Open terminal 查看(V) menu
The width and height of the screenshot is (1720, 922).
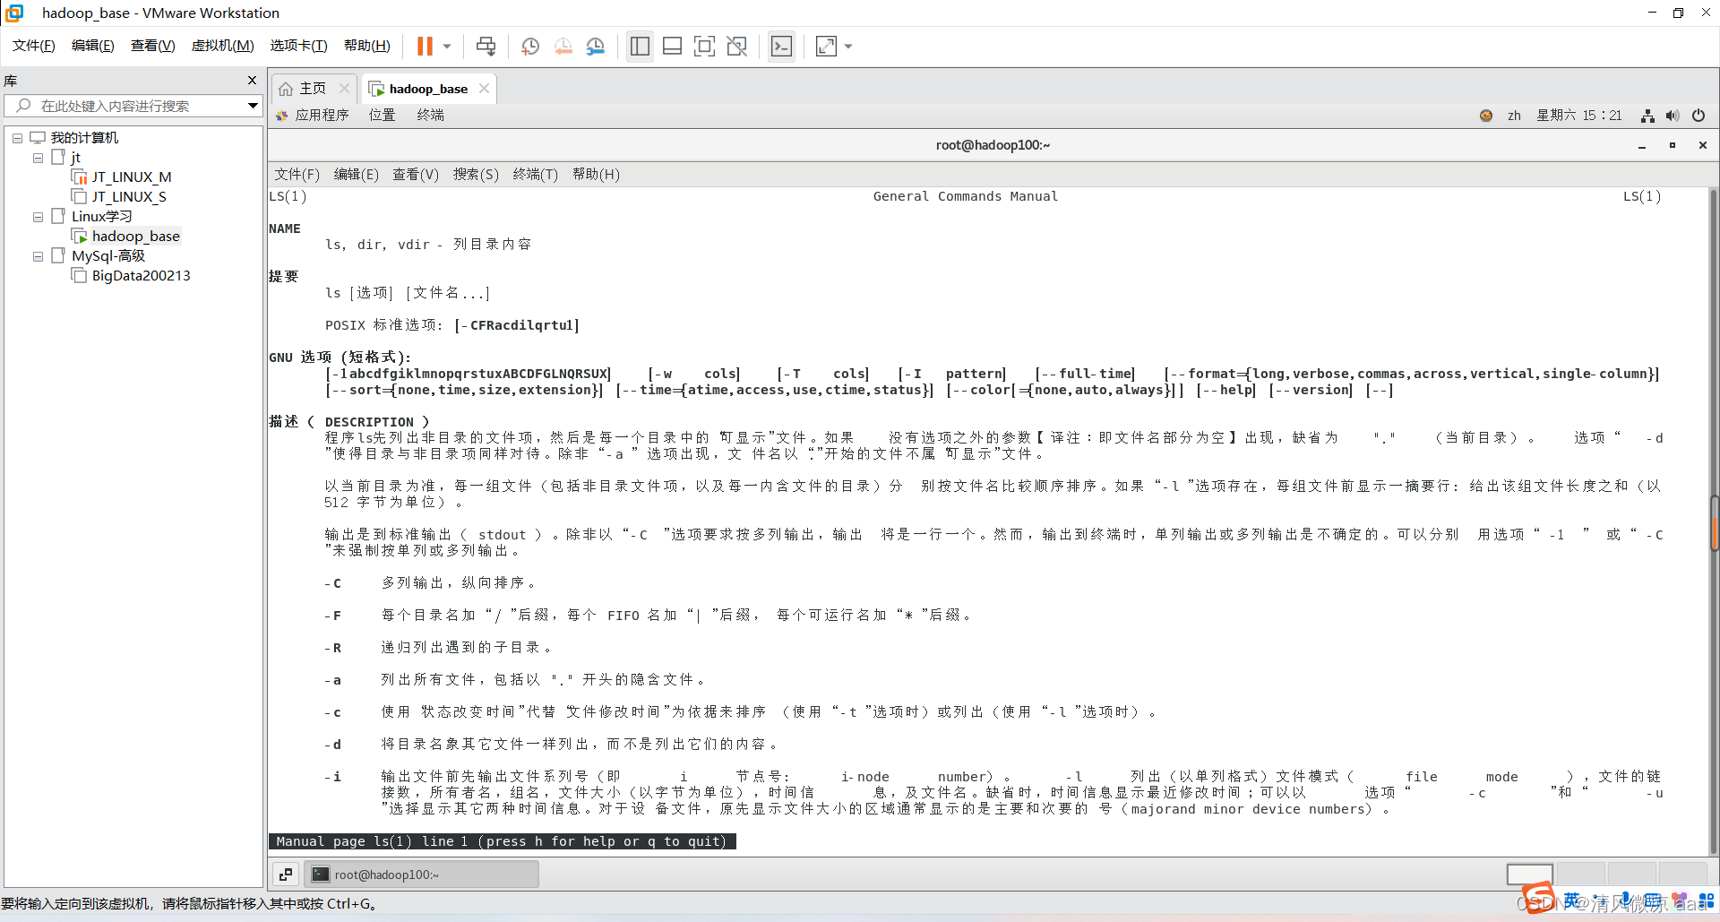[x=416, y=175]
